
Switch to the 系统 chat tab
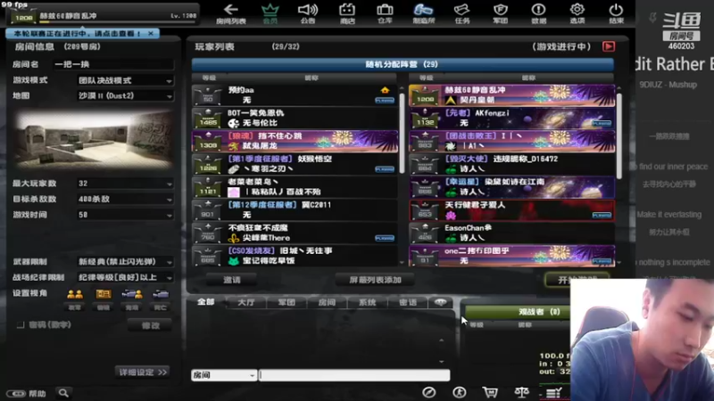pos(368,302)
